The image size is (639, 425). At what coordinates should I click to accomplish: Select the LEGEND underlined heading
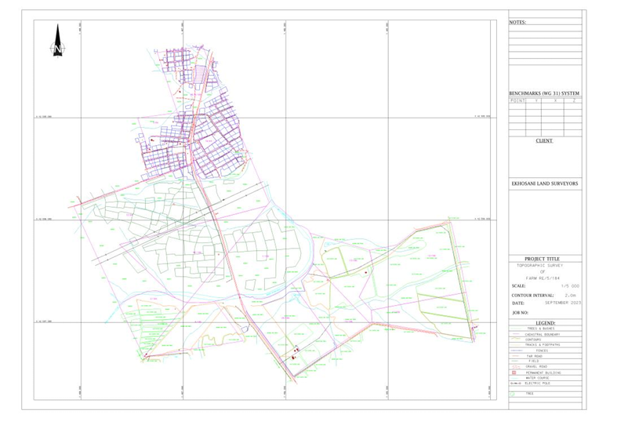click(546, 322)
